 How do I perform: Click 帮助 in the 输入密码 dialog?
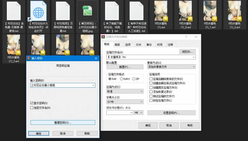(87, 134)
